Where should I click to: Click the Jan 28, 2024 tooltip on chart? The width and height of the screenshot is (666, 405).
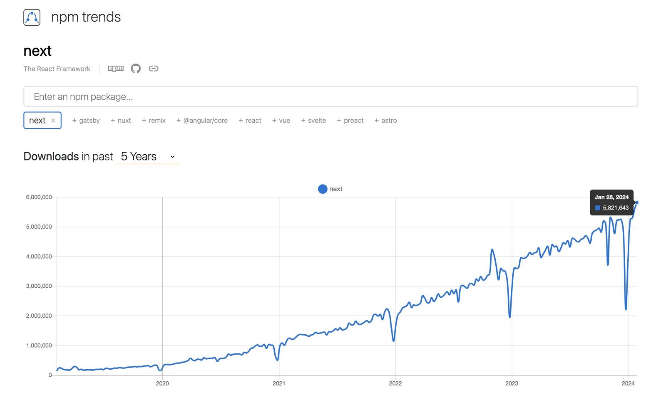tap(612, 203)
